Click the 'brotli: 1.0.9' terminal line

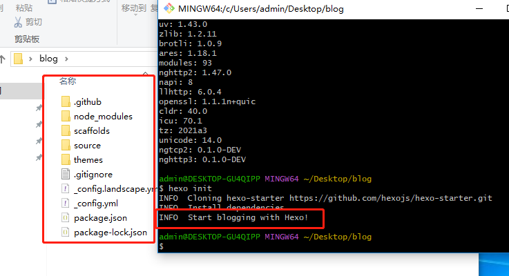190,43
